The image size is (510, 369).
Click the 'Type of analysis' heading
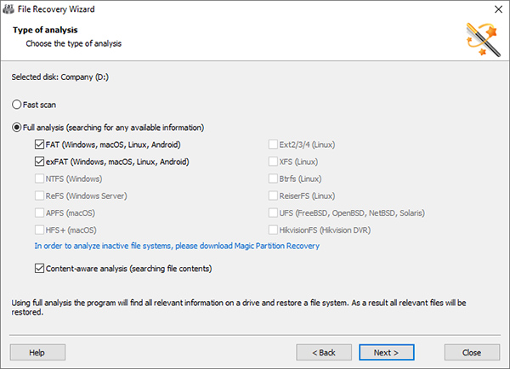click(x=45, y=30)
